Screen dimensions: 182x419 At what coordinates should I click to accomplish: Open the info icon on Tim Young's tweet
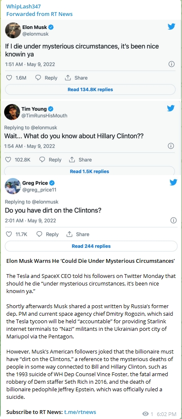point(171,146)
